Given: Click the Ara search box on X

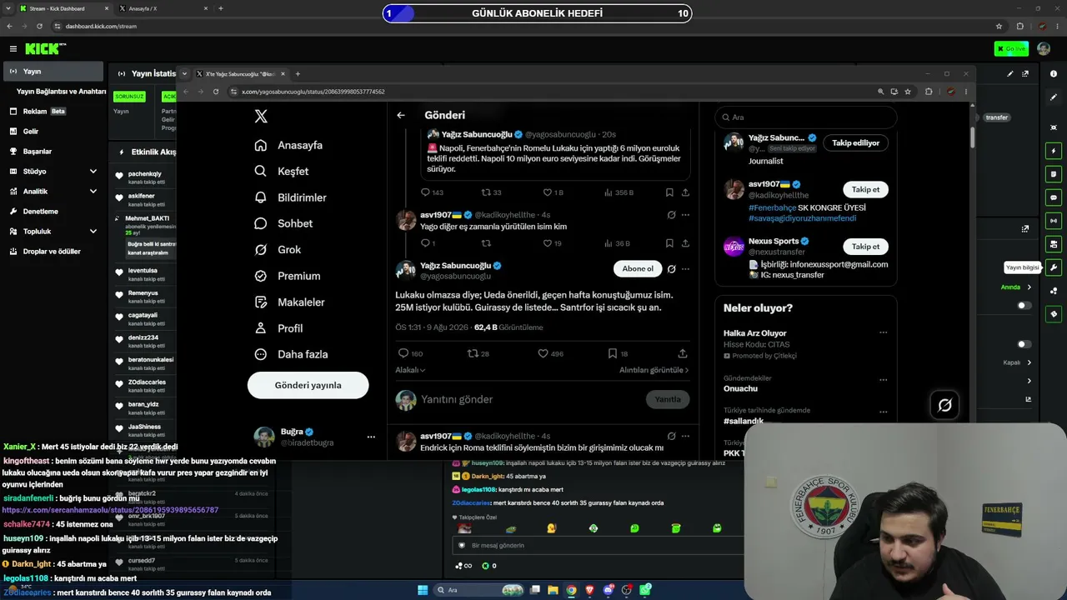Looking at the screenshot, I should coord(805,117).
